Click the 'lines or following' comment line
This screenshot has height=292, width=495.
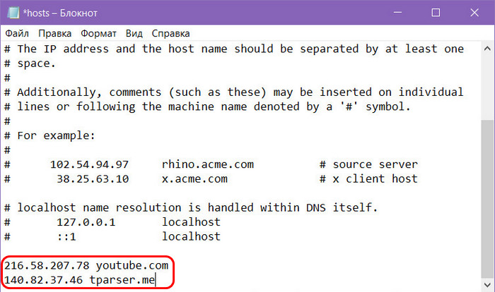point(207,107)
